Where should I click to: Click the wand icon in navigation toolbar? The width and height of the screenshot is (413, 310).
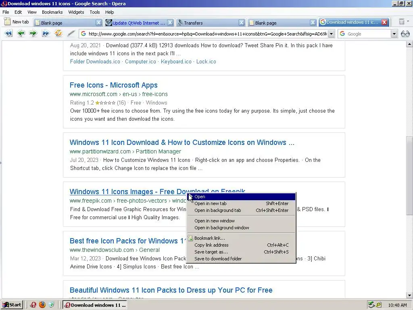(71, 34)
